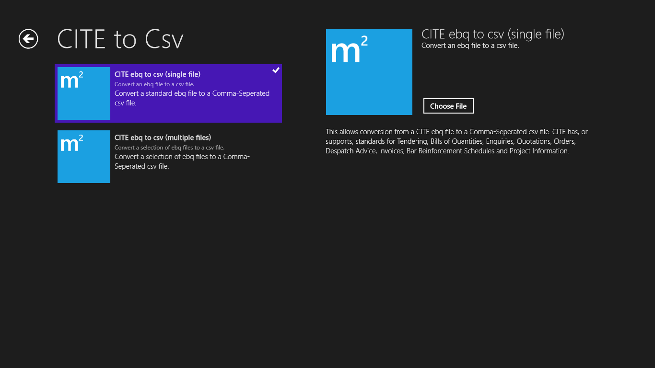Click the large m² logo in detail pane

tap(369, 72)
